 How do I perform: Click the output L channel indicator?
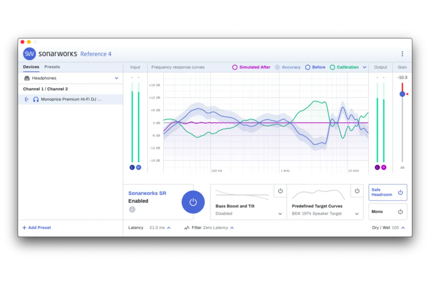(377, 167)
